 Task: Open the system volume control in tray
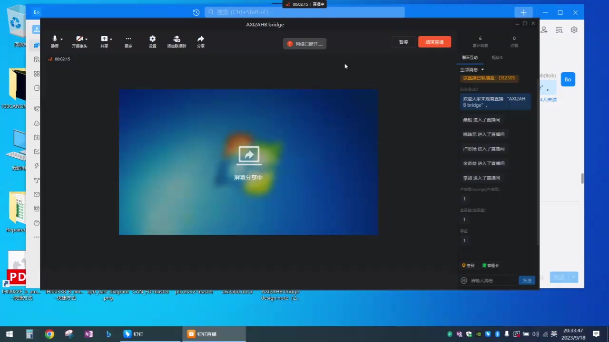click(x=535, y=334)
